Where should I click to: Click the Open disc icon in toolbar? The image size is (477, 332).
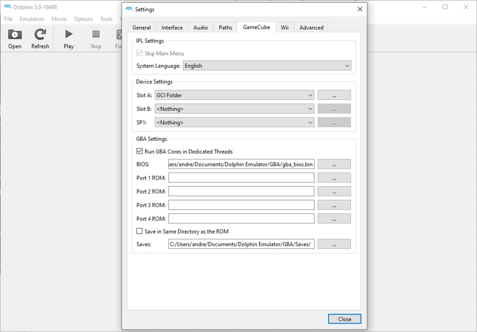pos(15,34)
